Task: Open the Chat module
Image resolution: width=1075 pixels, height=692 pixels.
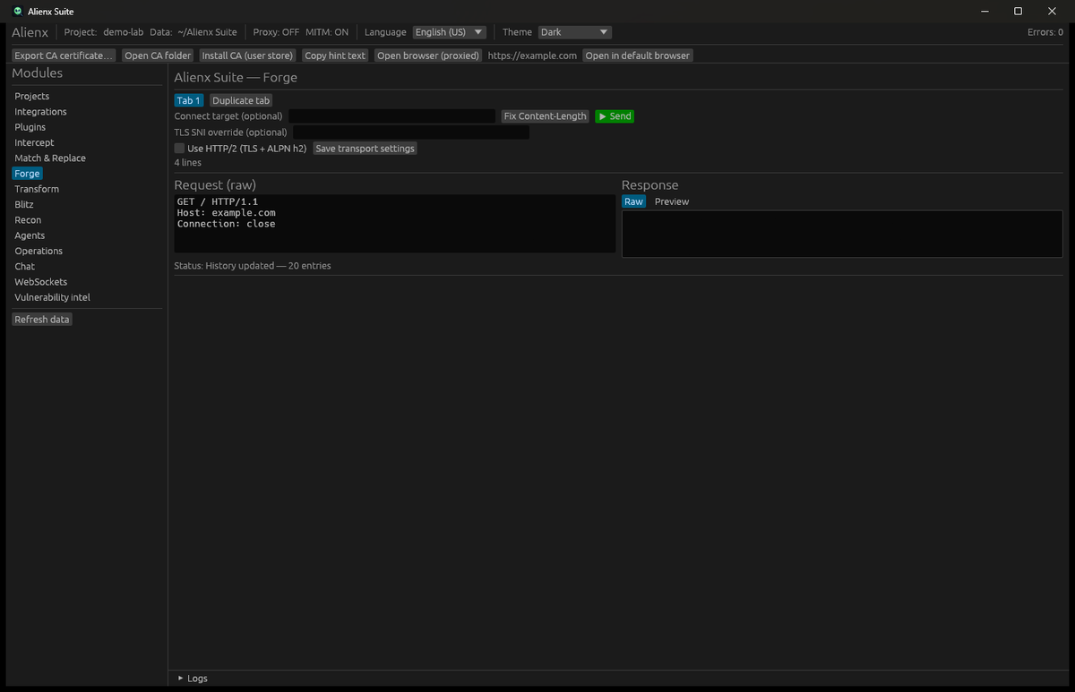Action: (x=25, y=267)
